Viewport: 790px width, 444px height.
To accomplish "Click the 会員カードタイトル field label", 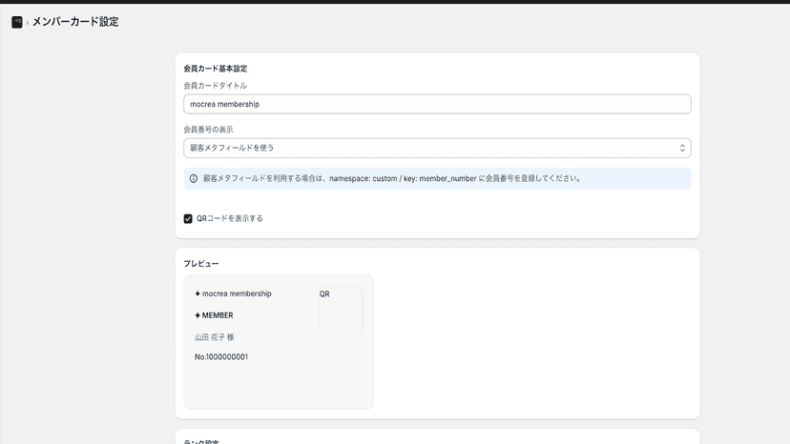I will click(215, 86).
